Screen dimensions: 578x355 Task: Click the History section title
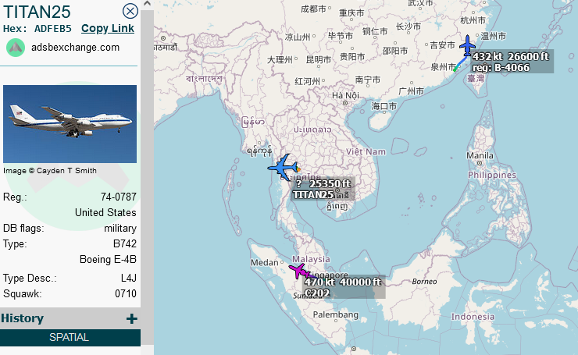pos(22,318)
